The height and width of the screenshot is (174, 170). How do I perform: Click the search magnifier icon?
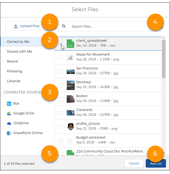coord(64,26)
